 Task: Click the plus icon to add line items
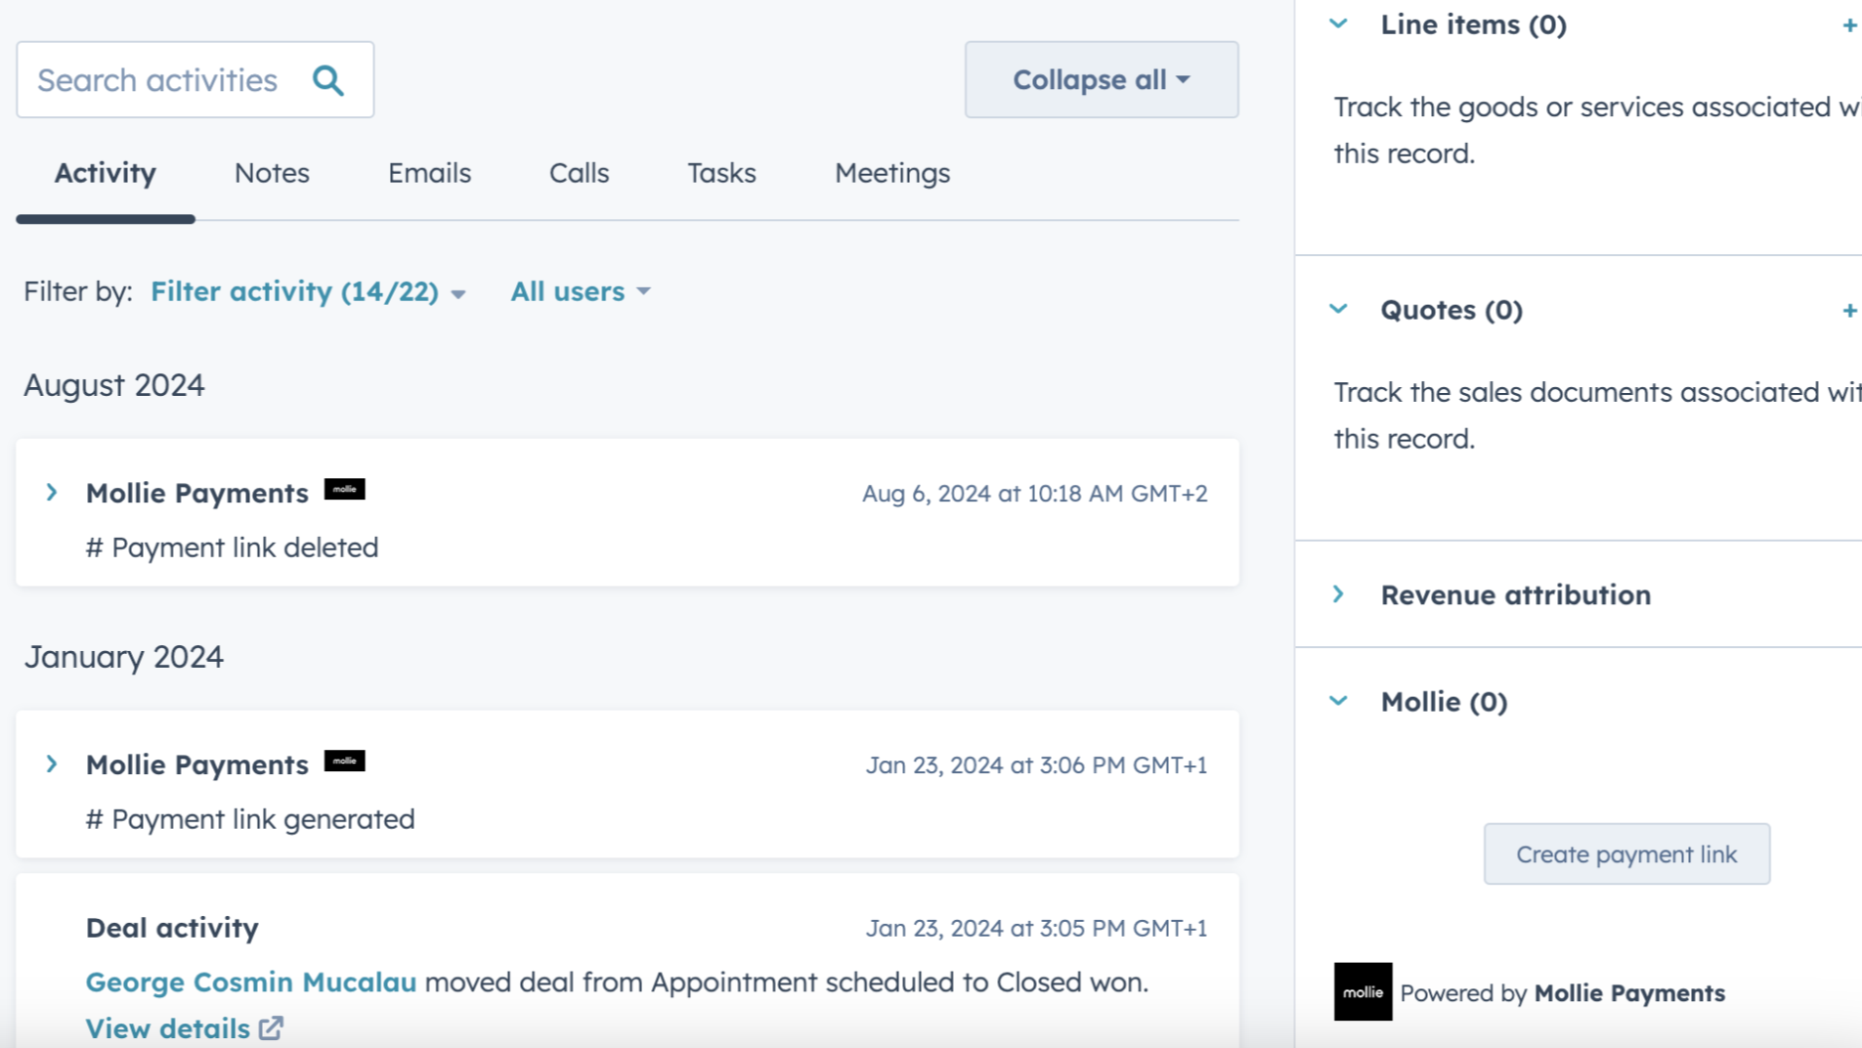1848,25
